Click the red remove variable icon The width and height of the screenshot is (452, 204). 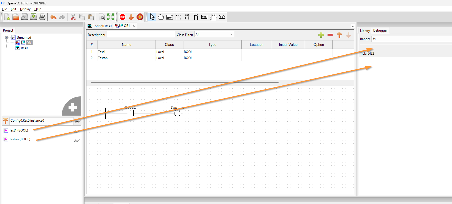330,35
